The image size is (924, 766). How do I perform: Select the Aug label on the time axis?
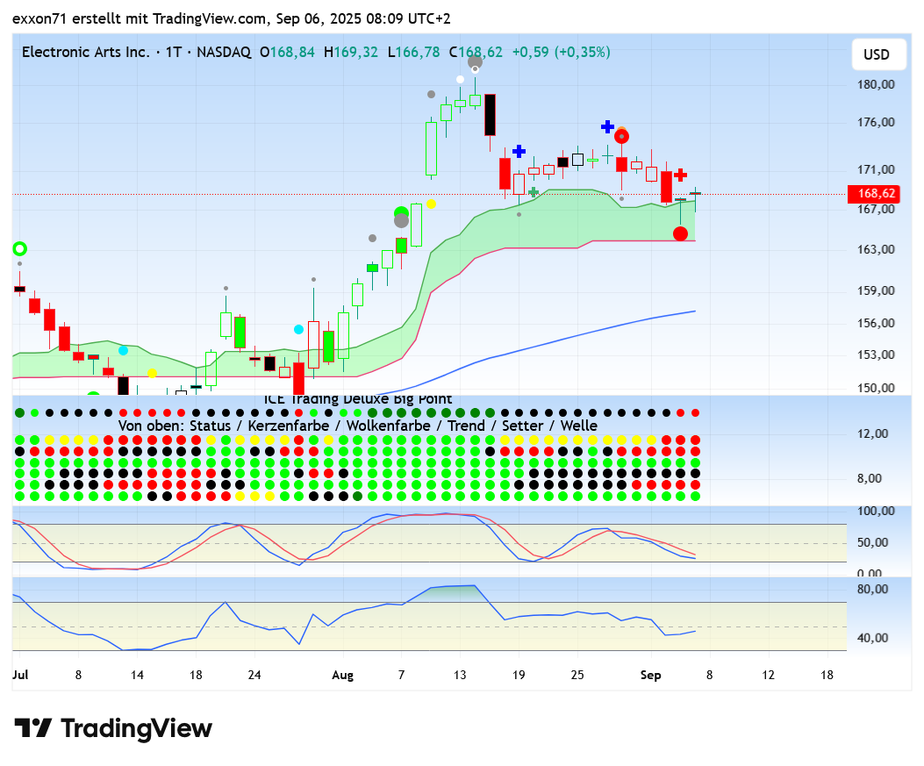[342, 675]
